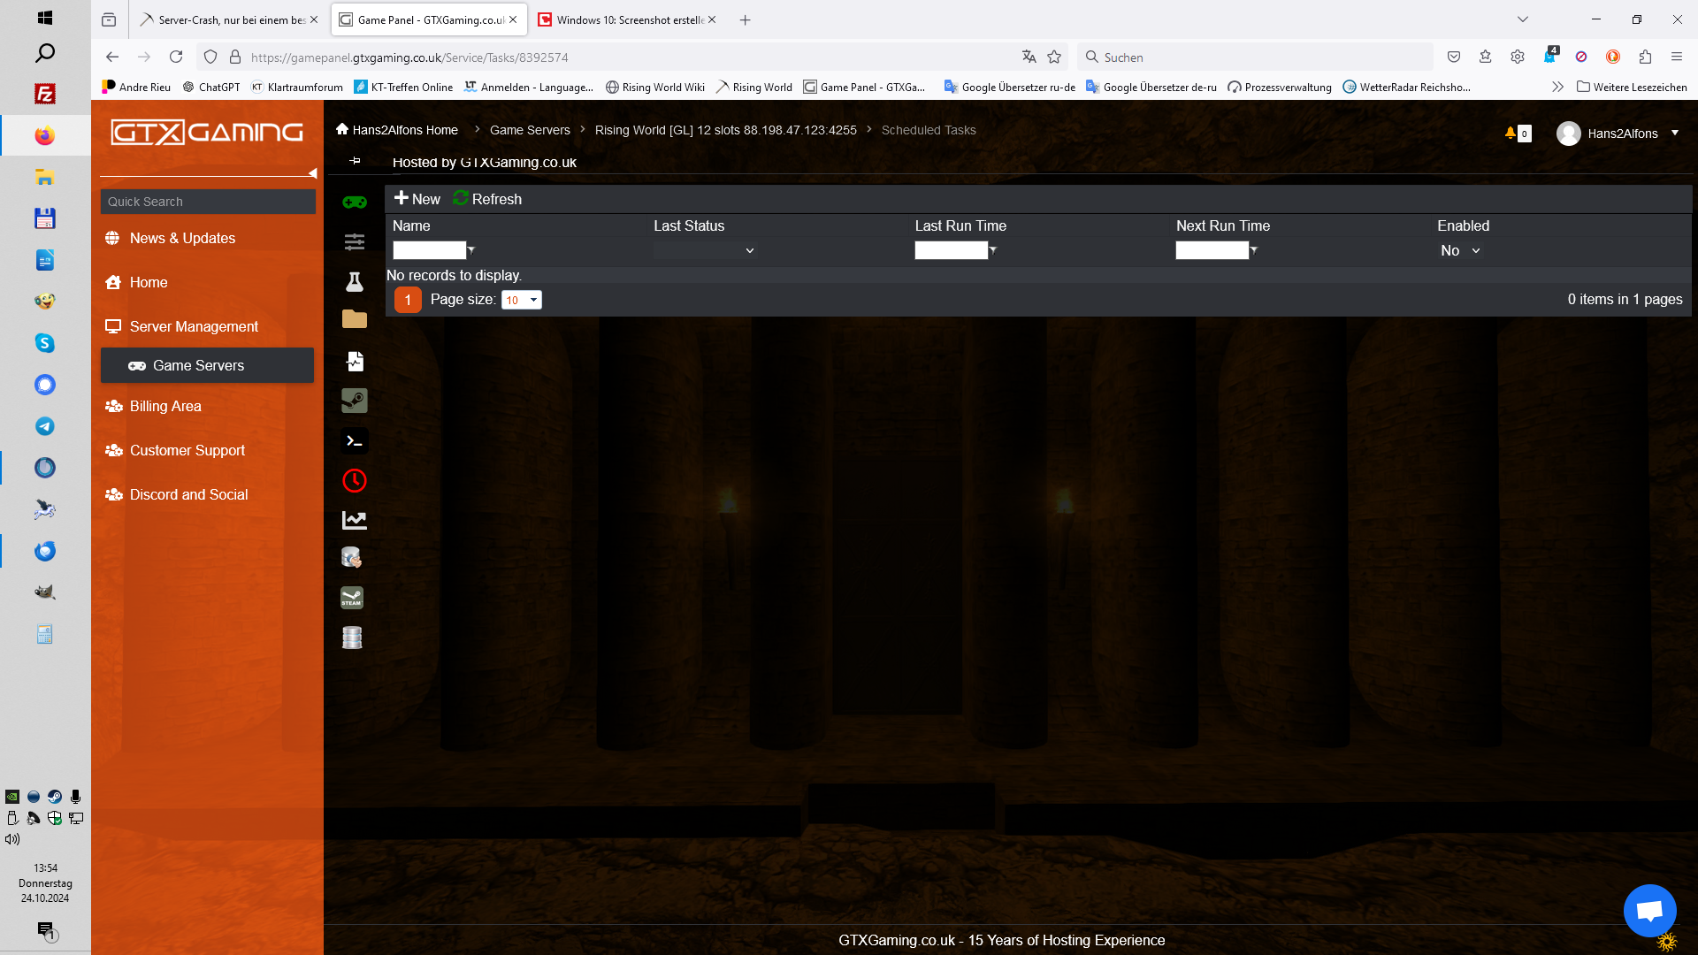This screenshot has height=955, width=1698.
Task: Open the Page size dropdown
Action: point(522,301)
